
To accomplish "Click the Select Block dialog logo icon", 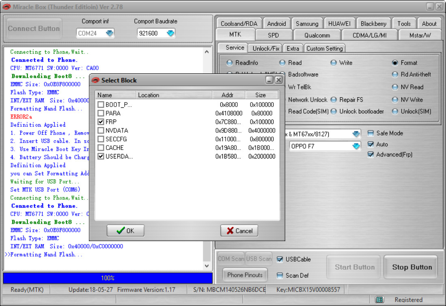I will [x=96, y=80].
